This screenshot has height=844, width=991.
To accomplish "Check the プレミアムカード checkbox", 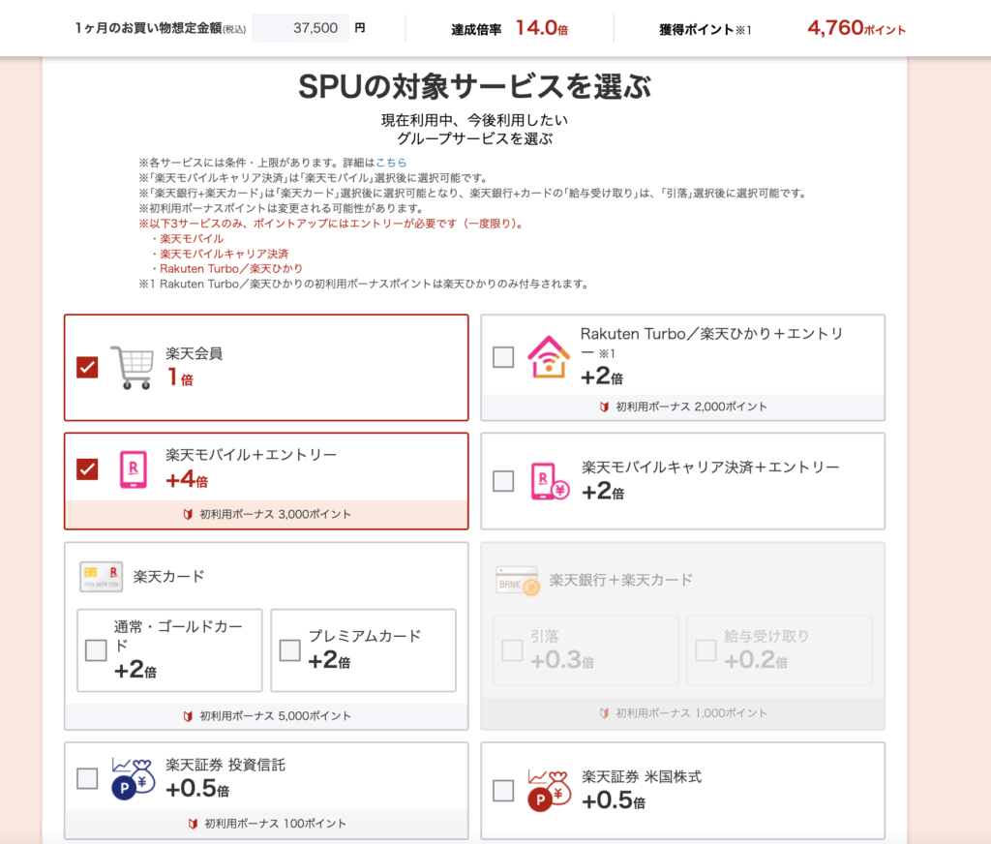I will 290,649.
